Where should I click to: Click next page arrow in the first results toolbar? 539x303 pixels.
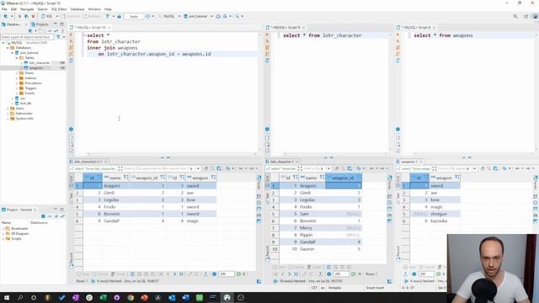pos(174,274)
